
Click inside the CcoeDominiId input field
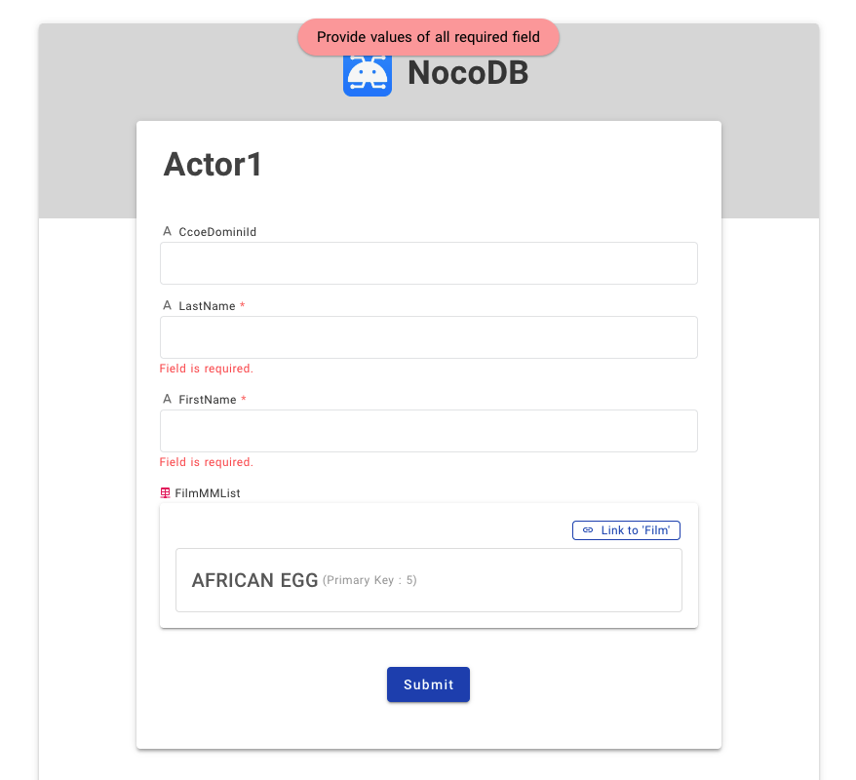point(428,263)
